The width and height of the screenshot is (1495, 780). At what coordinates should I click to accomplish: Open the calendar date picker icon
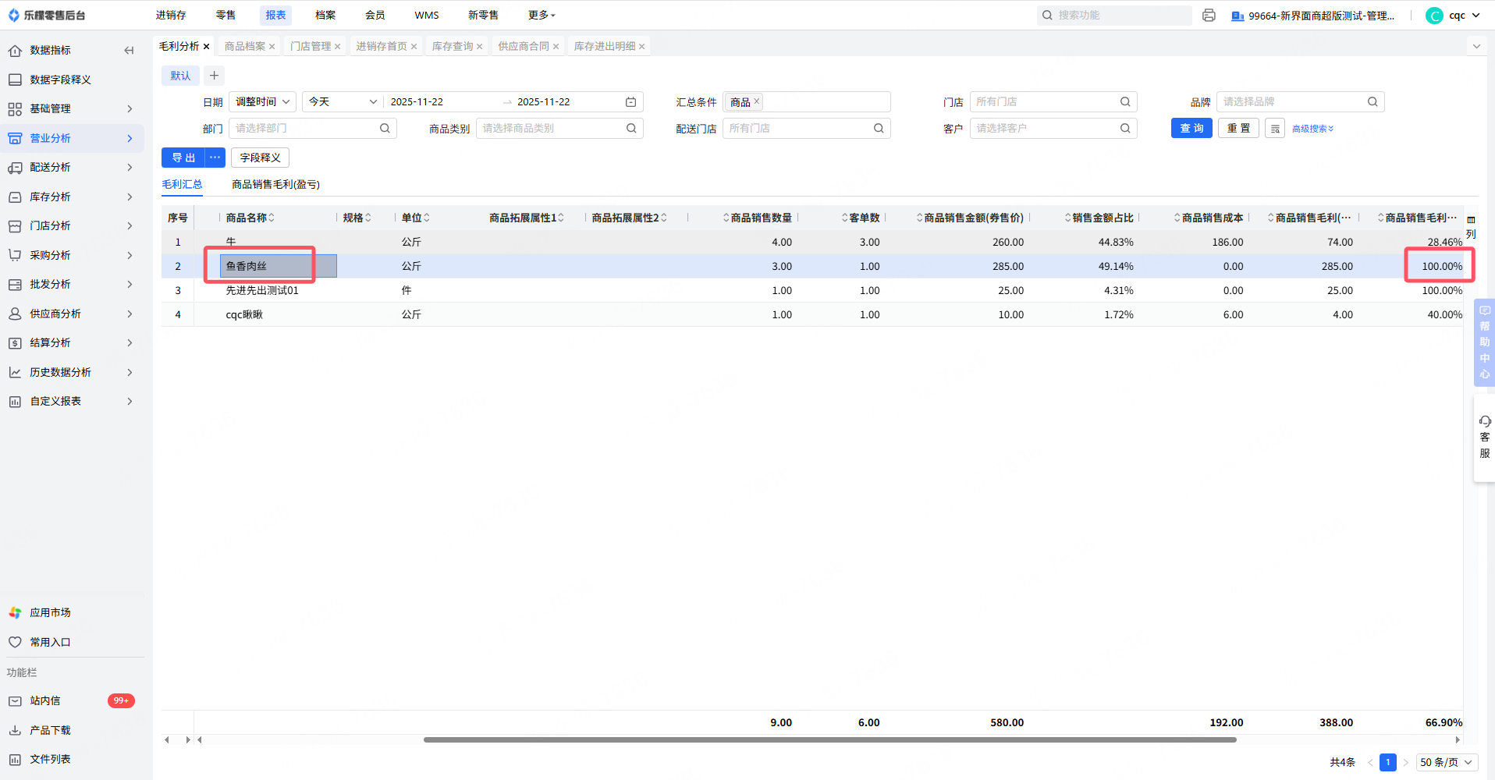point(630,102)
